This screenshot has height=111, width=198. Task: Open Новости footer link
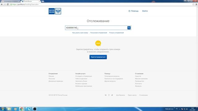(138, 76)
